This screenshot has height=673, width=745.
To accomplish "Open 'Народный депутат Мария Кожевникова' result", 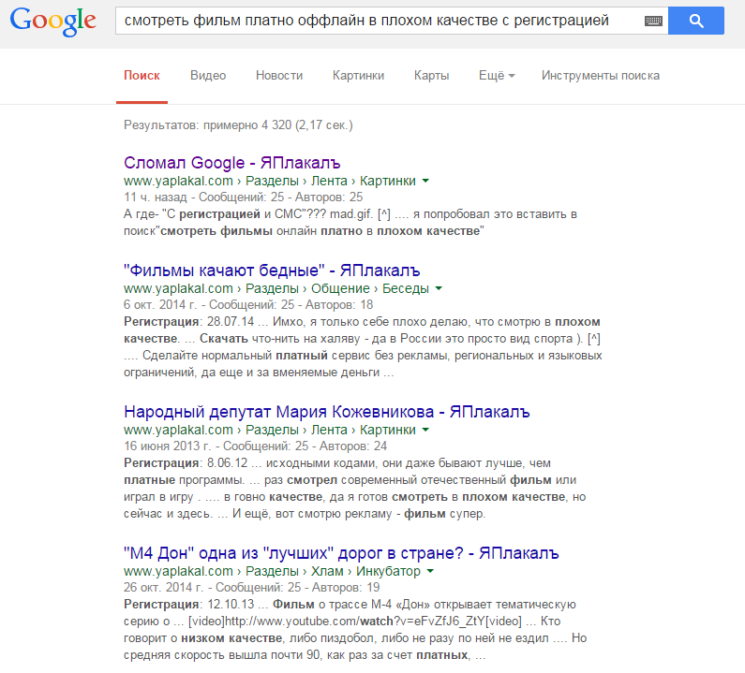I will [x=326, y=412].
